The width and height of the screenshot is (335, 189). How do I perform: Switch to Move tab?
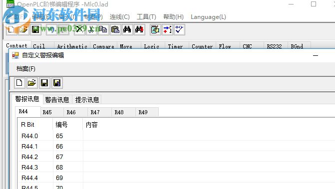(129, 46)
